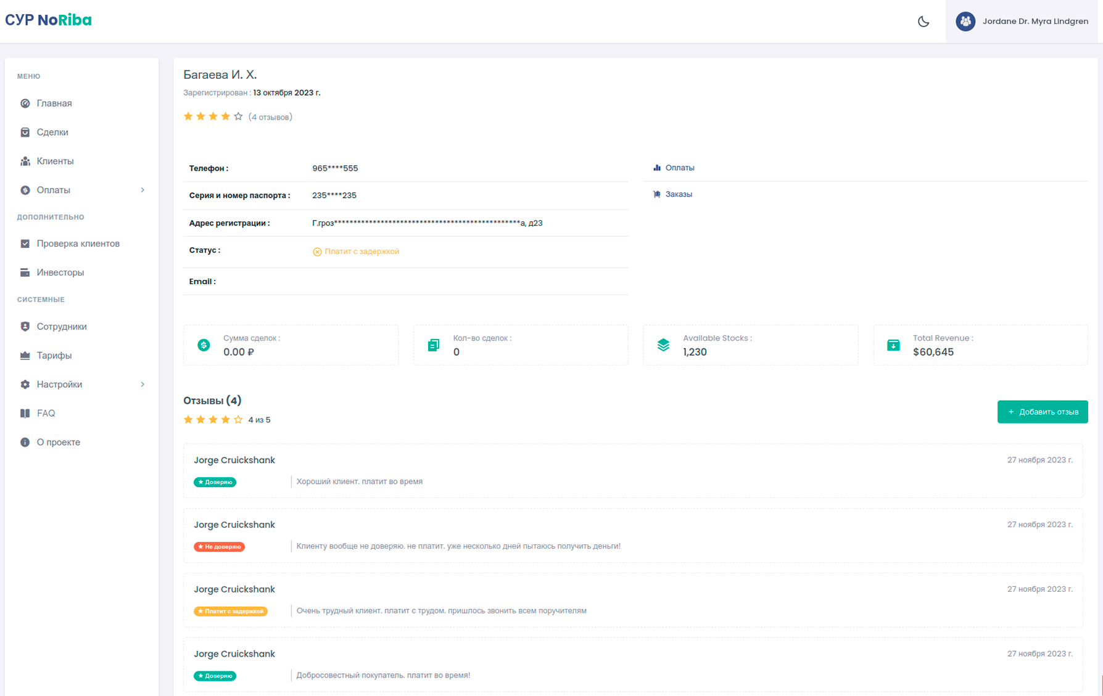The image size is (1103, 696).
Task: Click the Сотрудники badge icon
Action: coord(25,327)
